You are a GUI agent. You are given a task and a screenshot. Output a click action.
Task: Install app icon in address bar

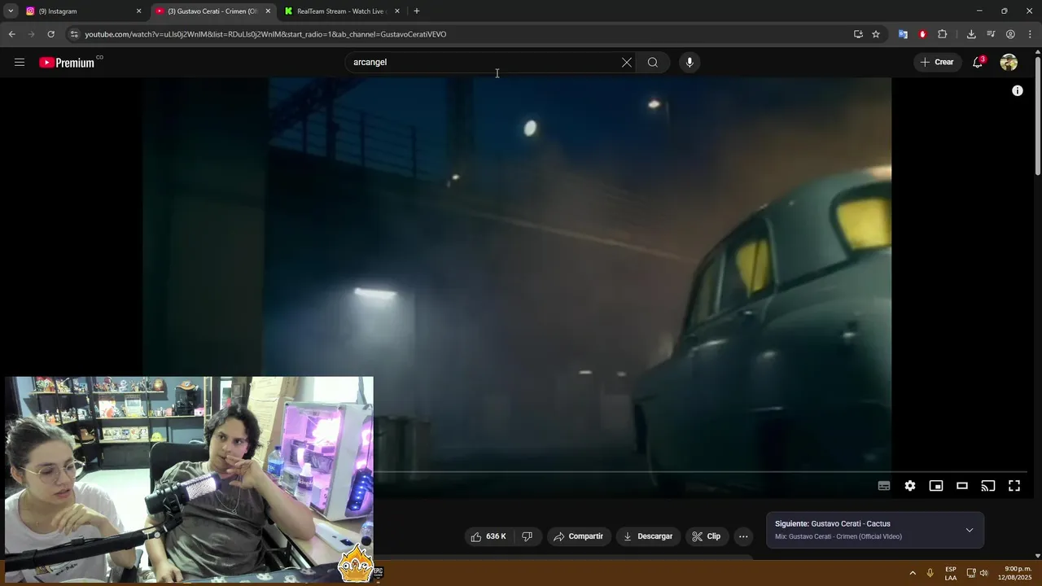pyautogui.click(x=858, y=34)
